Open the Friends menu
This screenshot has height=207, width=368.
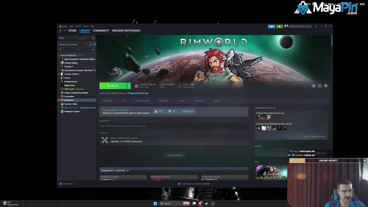[78, 26]
